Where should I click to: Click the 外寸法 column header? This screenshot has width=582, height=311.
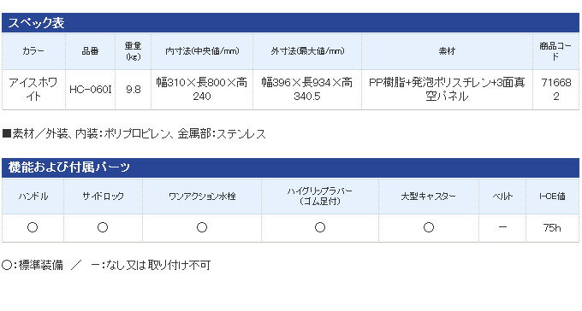[307, 51]
